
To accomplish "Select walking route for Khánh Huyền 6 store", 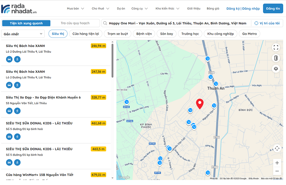I will pyautogui.click(x=17, y=111).
